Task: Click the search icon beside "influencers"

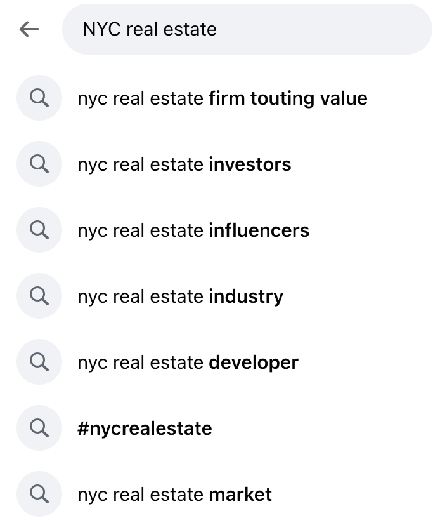Action: pyautogui.click(x=39, y=230)
